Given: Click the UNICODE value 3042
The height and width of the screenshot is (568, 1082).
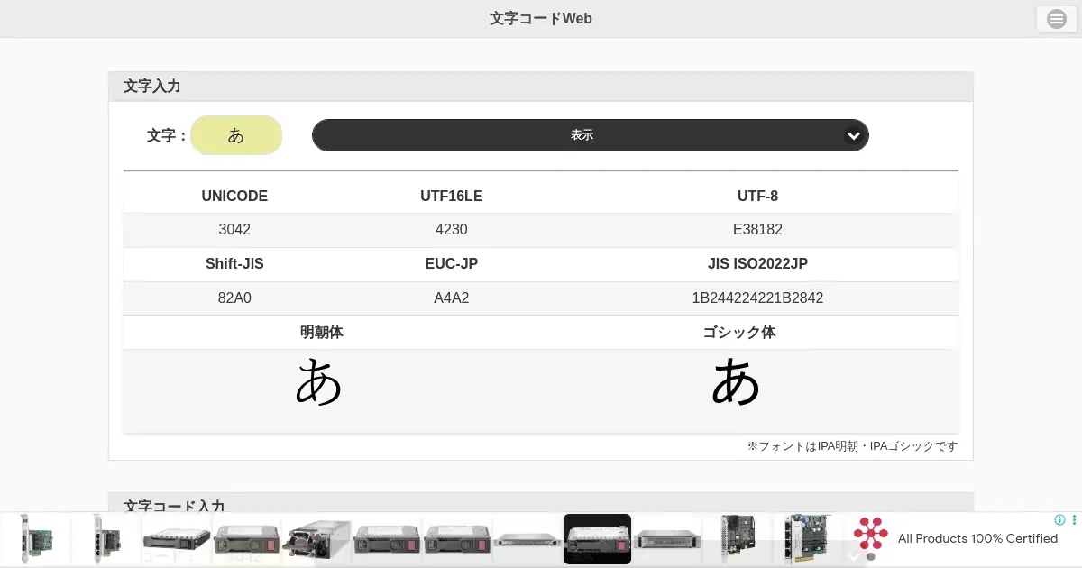Looking at the screenshot, I should point(234,230).
